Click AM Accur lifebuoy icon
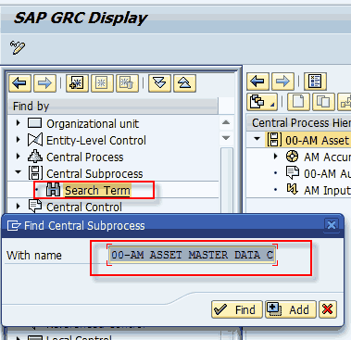Viewport: 351px width, 340px height. tap(292, 157)
